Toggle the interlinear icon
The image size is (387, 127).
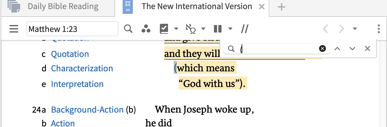coord(191,29)
